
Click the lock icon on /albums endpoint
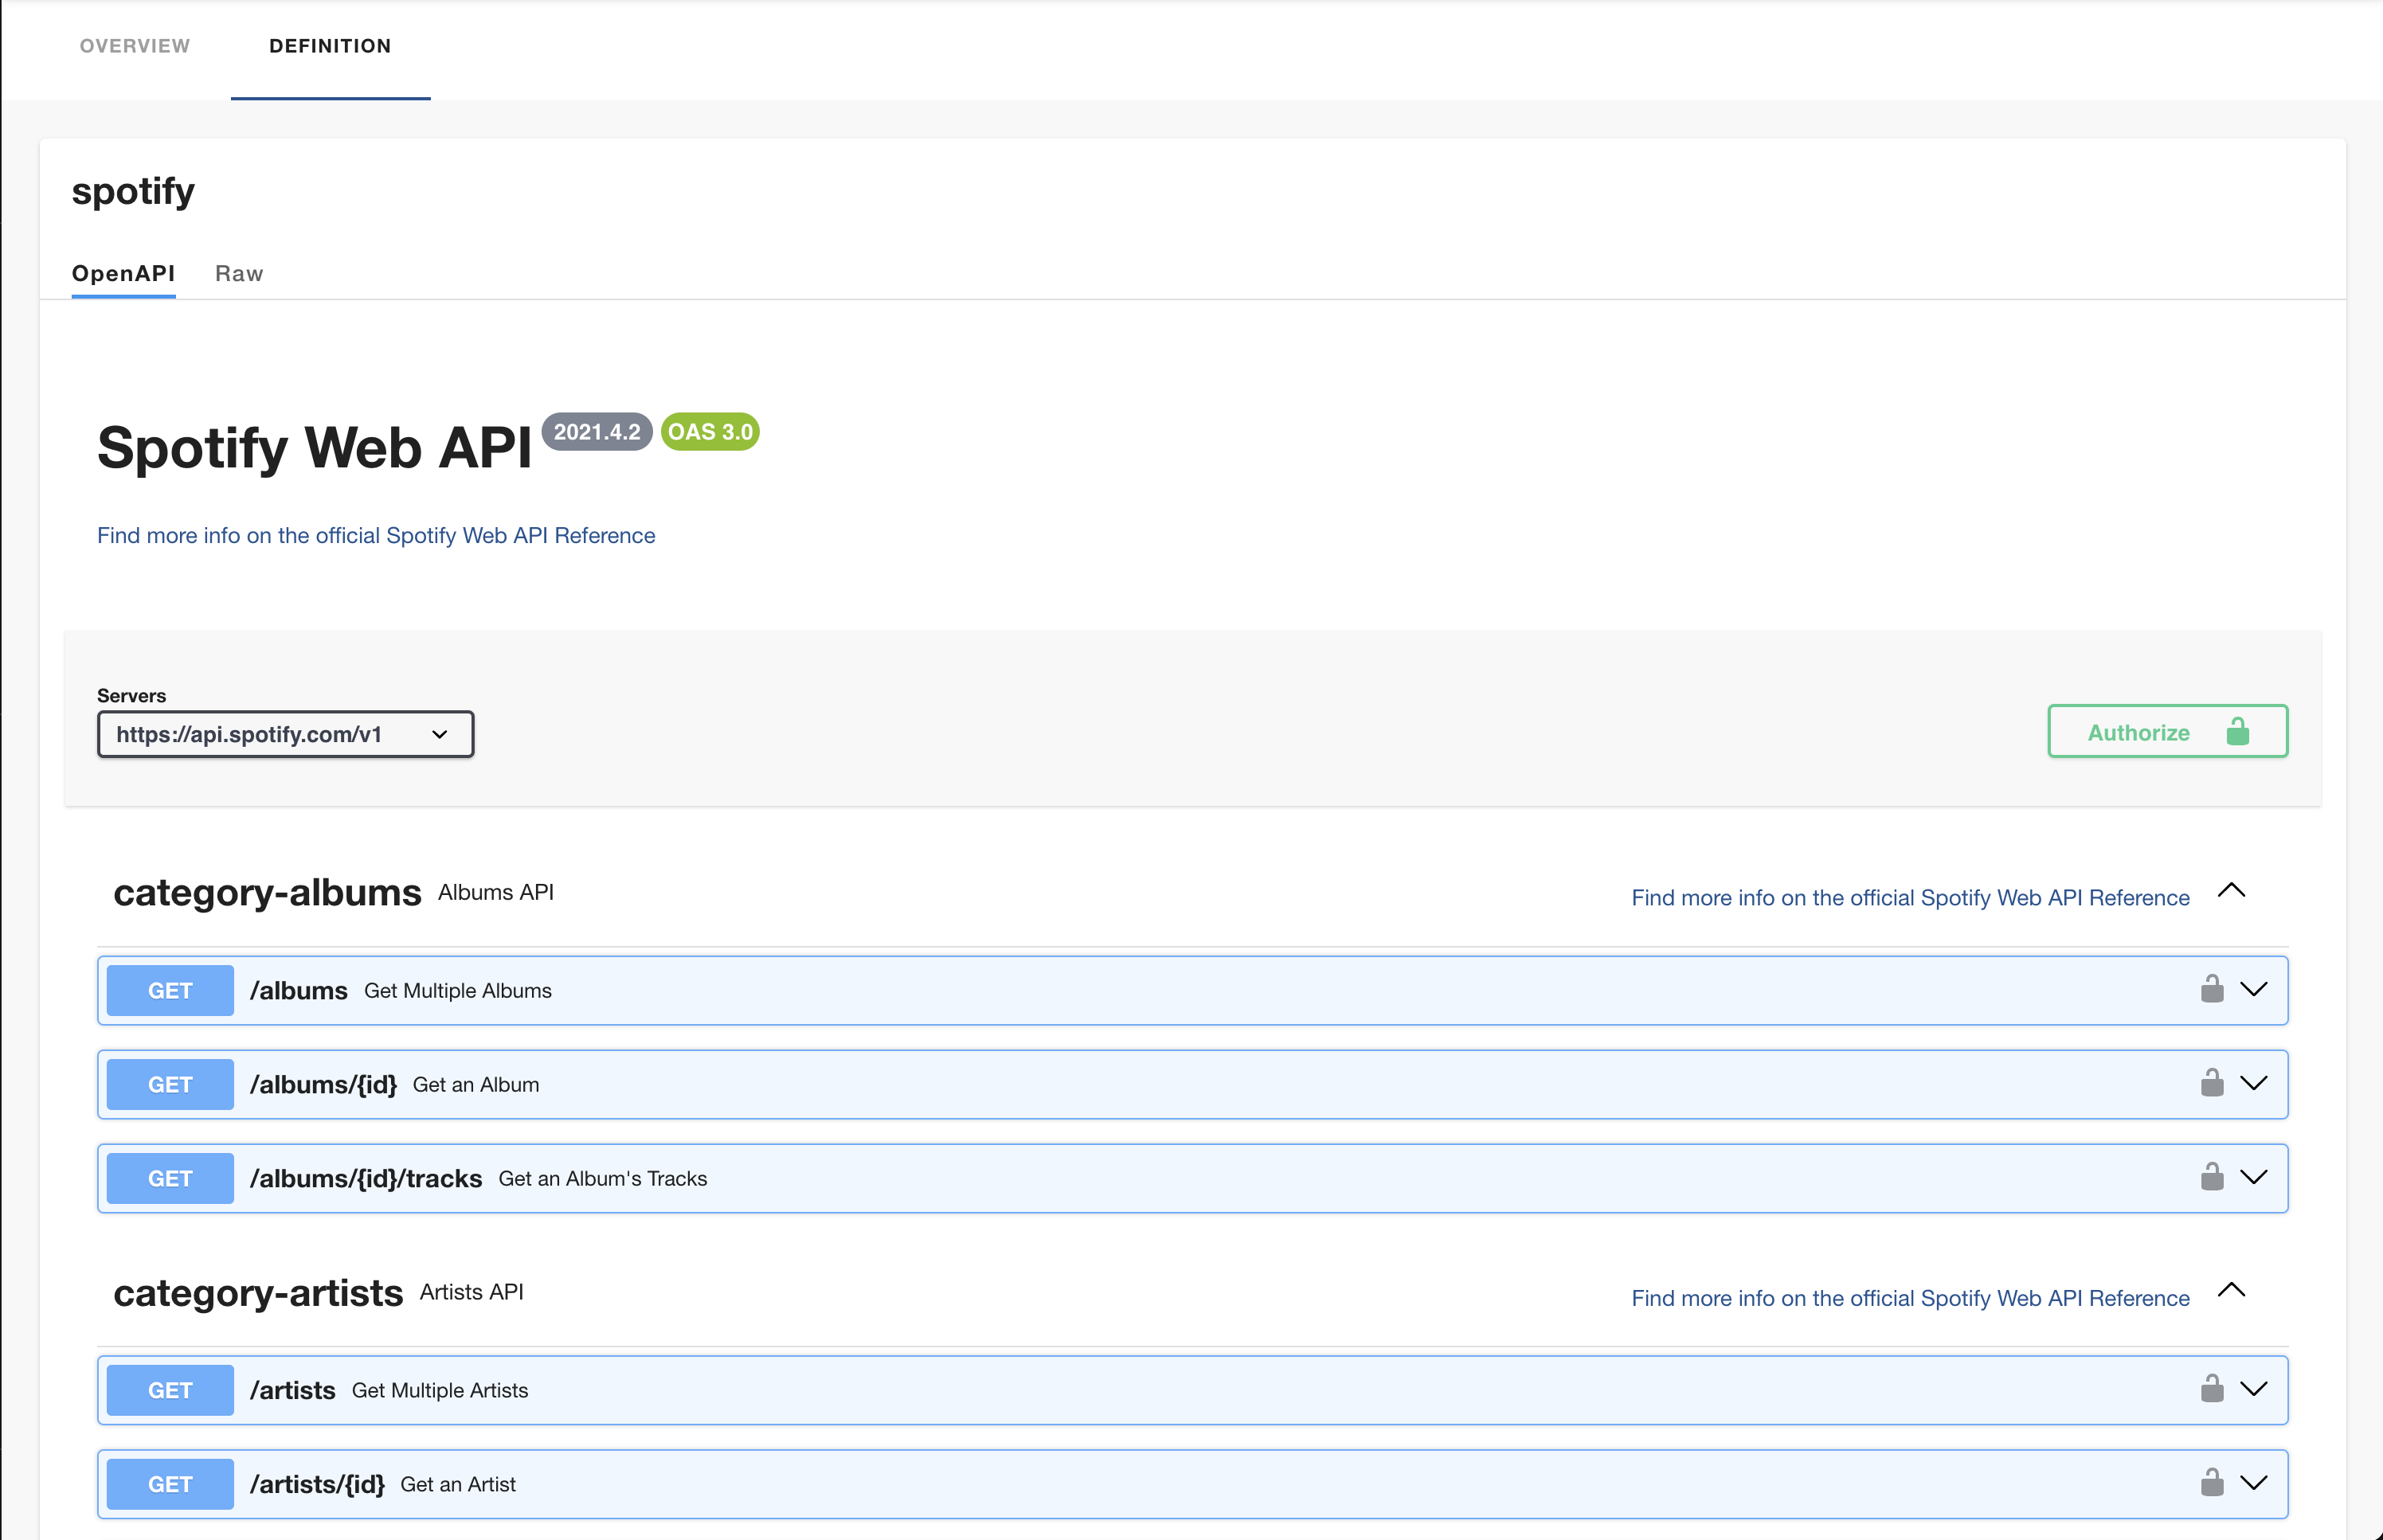[2211, 989]
